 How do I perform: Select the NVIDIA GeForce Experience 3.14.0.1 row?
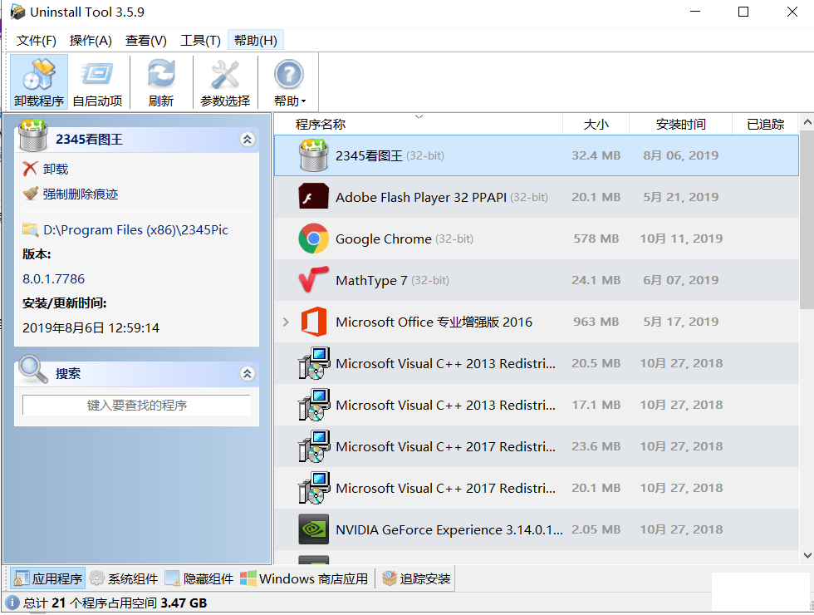pyautogui.click(x=537, y=529)
